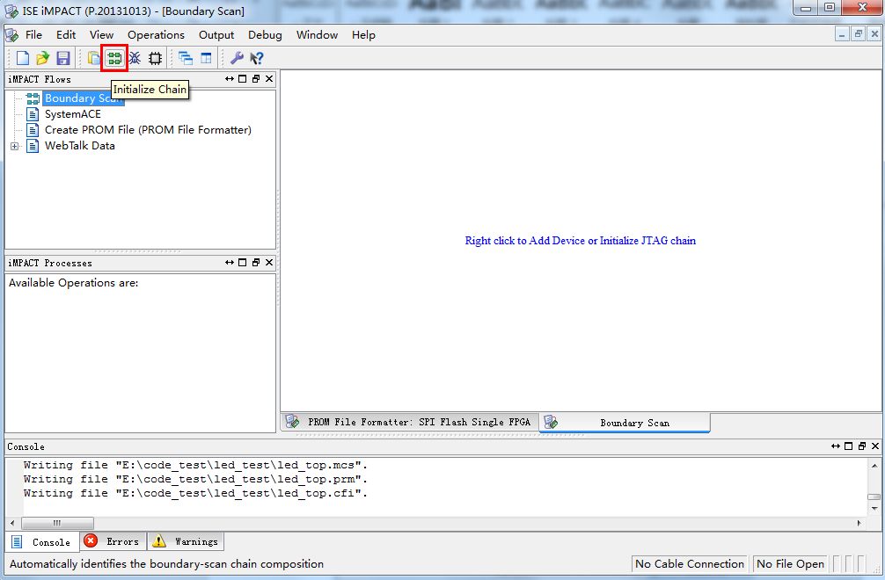Float the iMPACT Flows panel
The image size is (885, 580).
point(256,79)
